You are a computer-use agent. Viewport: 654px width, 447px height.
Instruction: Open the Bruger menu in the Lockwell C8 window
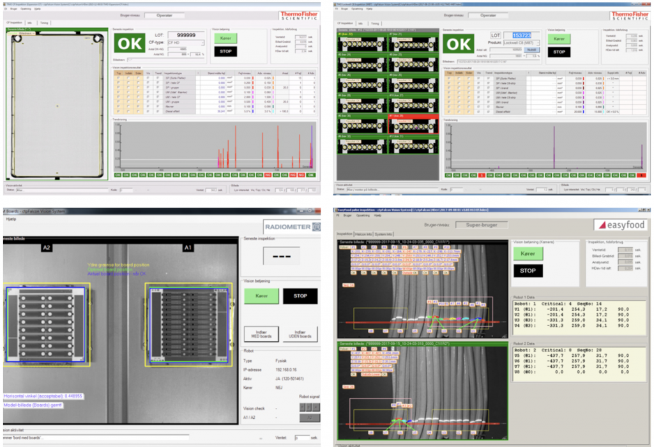344,9
